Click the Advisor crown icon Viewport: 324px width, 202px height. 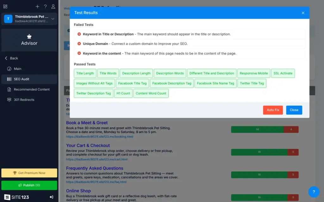pos(29,37)
